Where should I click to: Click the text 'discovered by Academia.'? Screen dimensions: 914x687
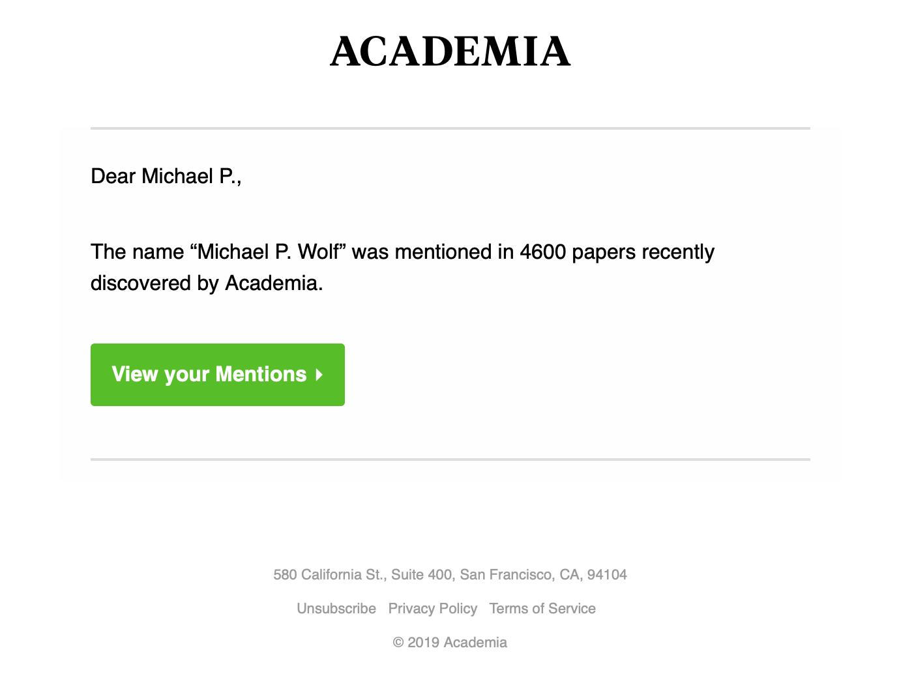[x=207, y=283]
